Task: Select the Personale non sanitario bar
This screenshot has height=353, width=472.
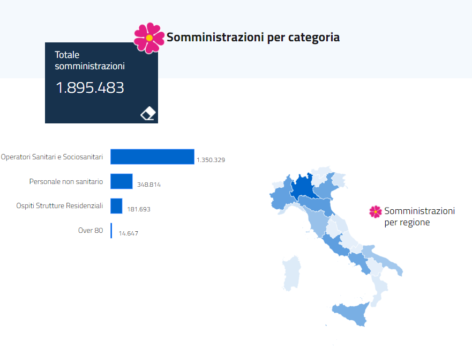Action: point(122,181)
